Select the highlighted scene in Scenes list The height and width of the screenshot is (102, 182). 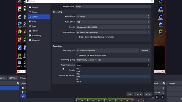[x=9, y=88]
